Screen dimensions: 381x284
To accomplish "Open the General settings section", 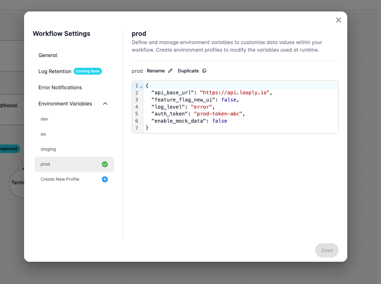I will click(x=48, y=55).
